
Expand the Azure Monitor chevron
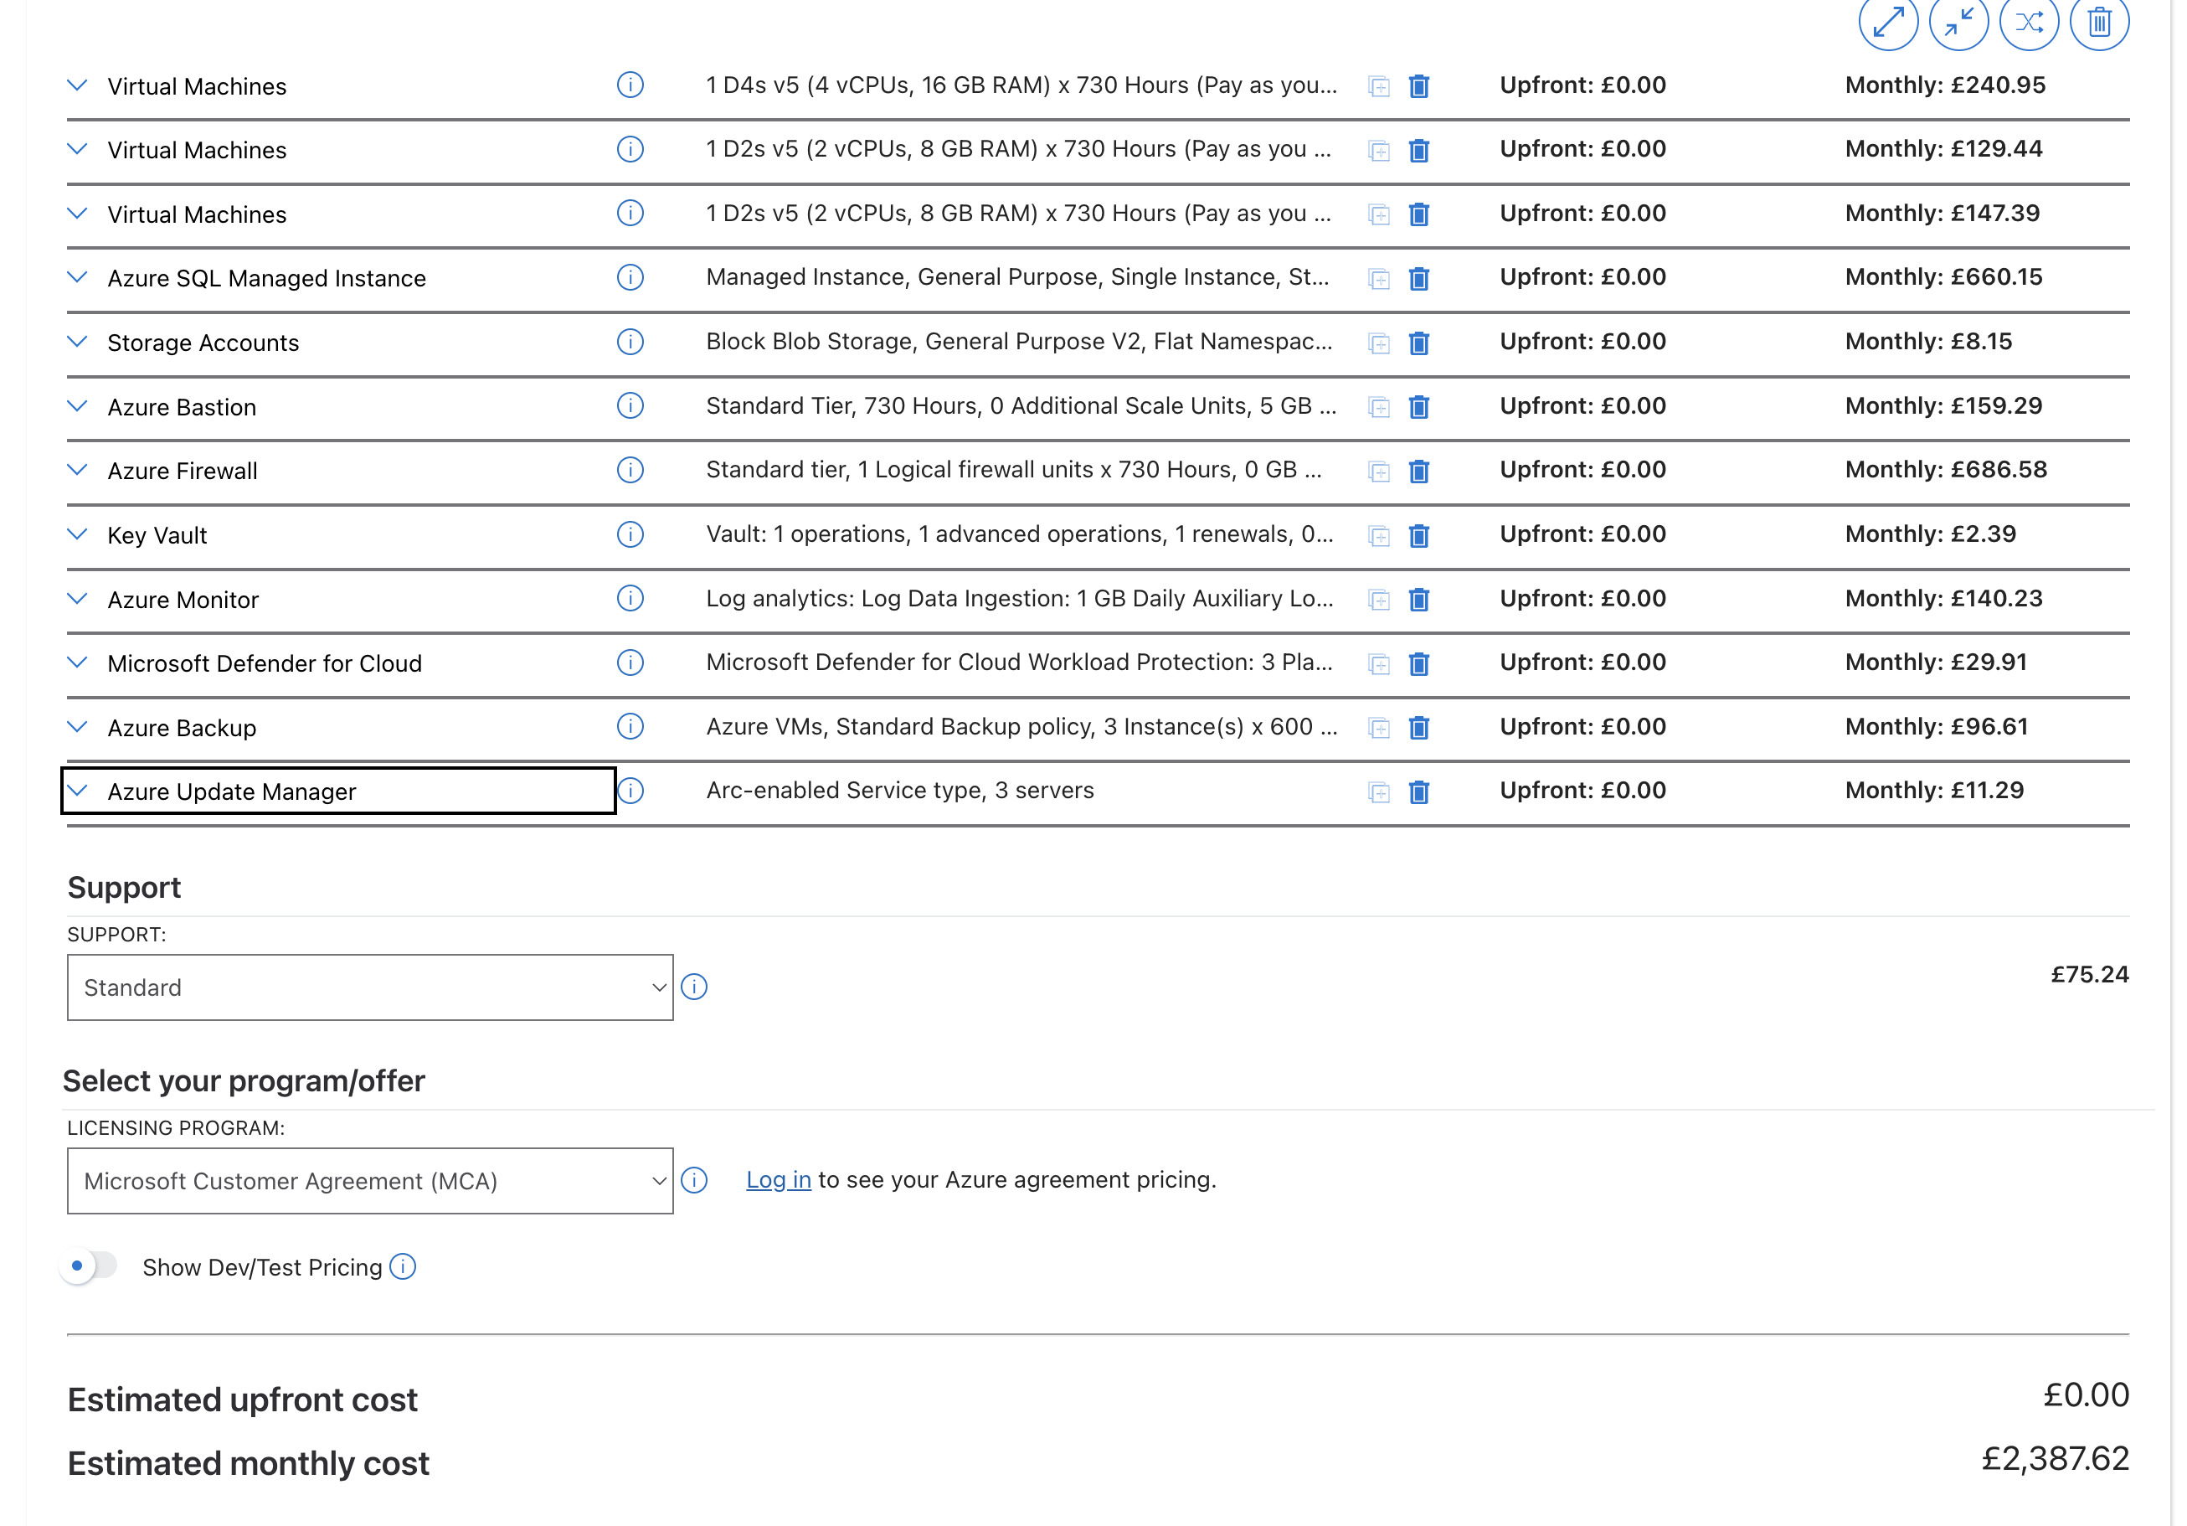pos(78,598)
